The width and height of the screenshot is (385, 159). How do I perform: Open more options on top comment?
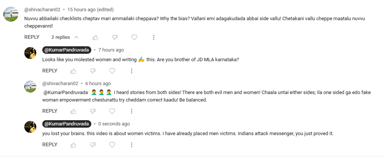(153, 37)
